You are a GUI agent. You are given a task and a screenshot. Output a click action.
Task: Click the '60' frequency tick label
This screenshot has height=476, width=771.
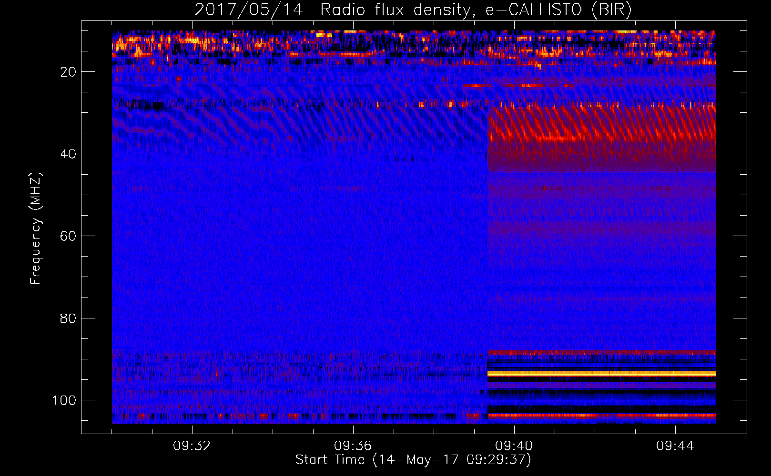click(x=69, y=237)
